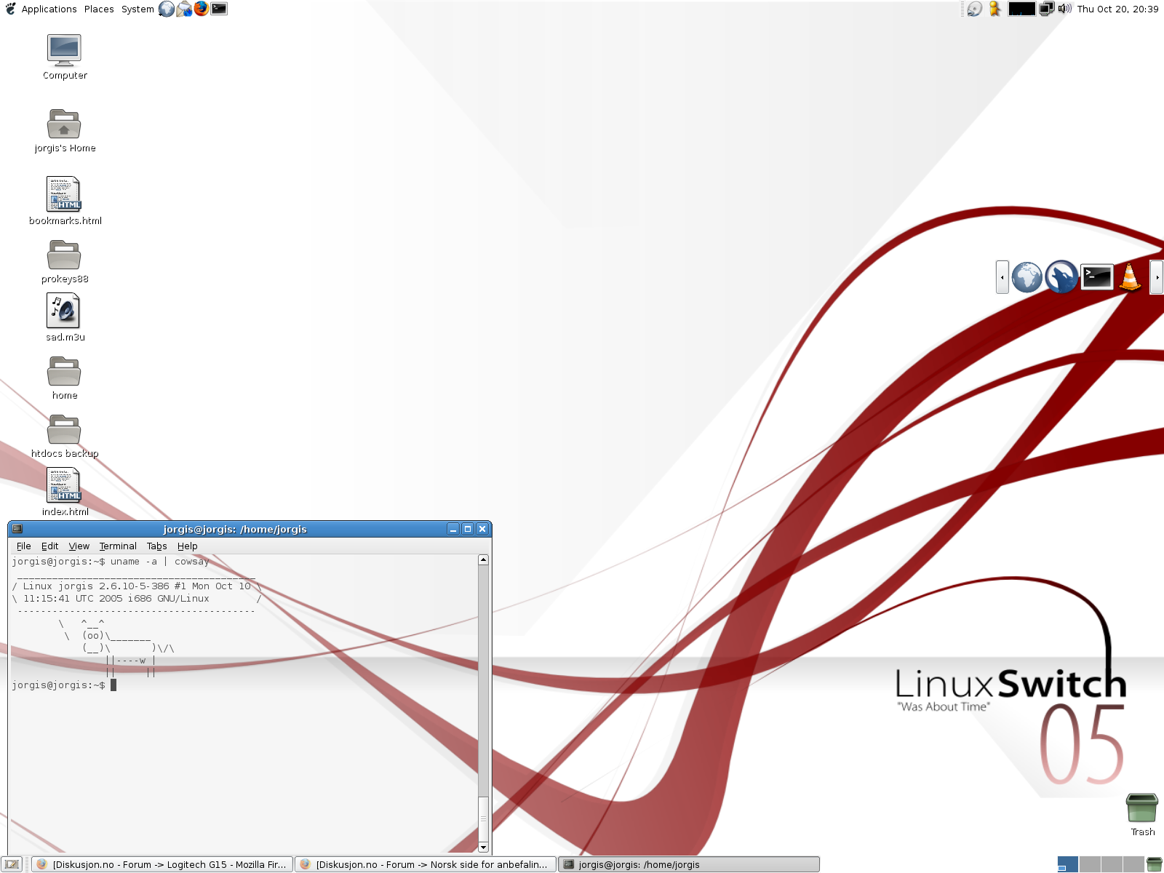1164x873 pixels.
Task: Switch to Norsk side for anbefalin Firefox window
Action: (x=425, y=864)
